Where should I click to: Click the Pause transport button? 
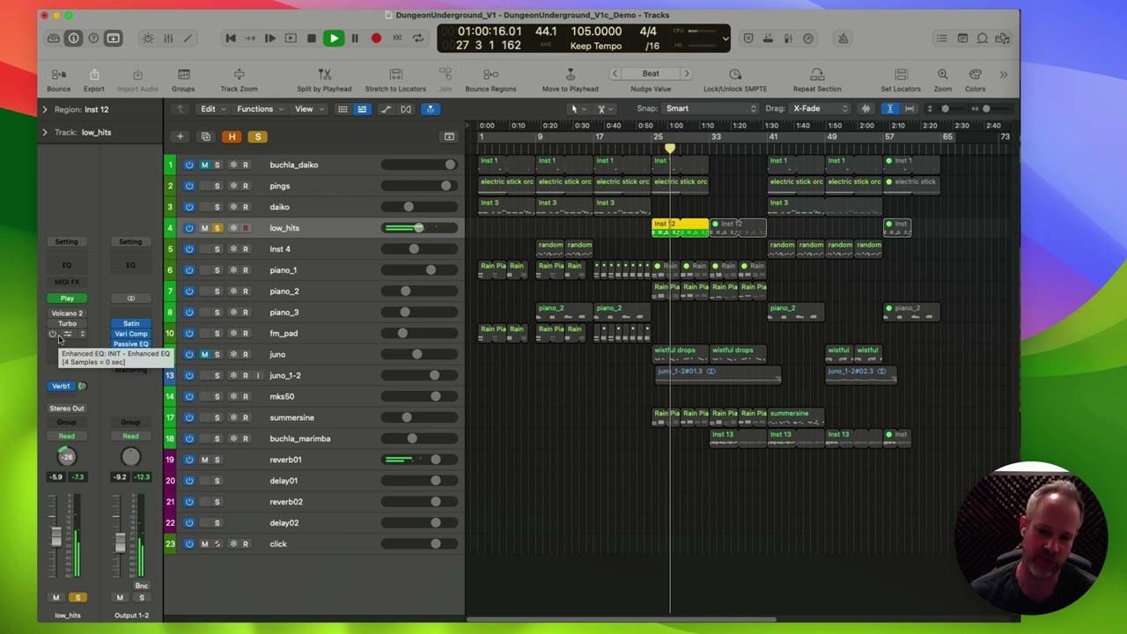coord(355,39)
